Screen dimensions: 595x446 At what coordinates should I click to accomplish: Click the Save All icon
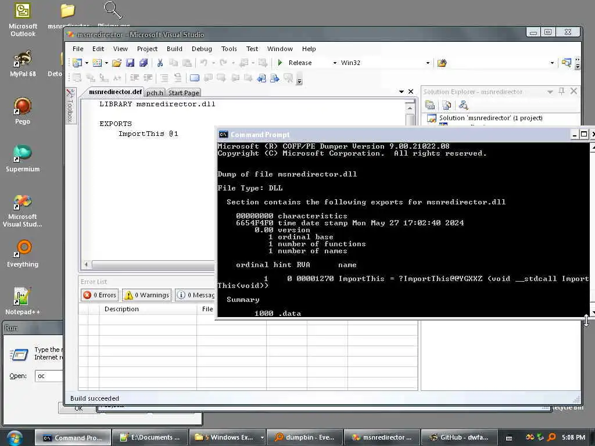click(144, 63)
